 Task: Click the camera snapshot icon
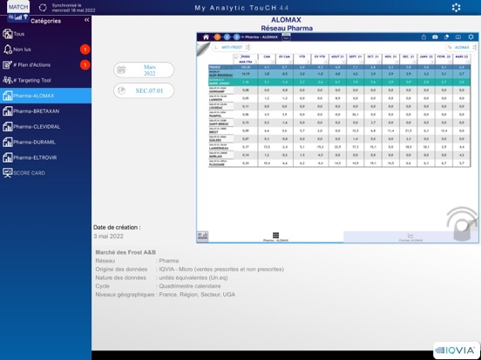tap(435, 37)
